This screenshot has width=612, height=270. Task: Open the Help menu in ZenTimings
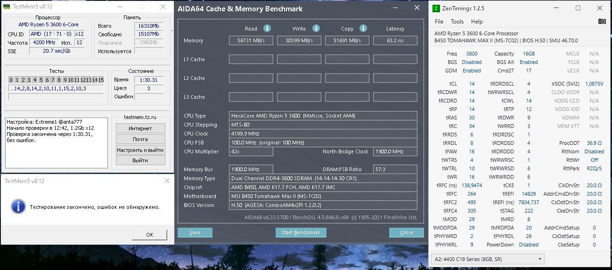477,22
